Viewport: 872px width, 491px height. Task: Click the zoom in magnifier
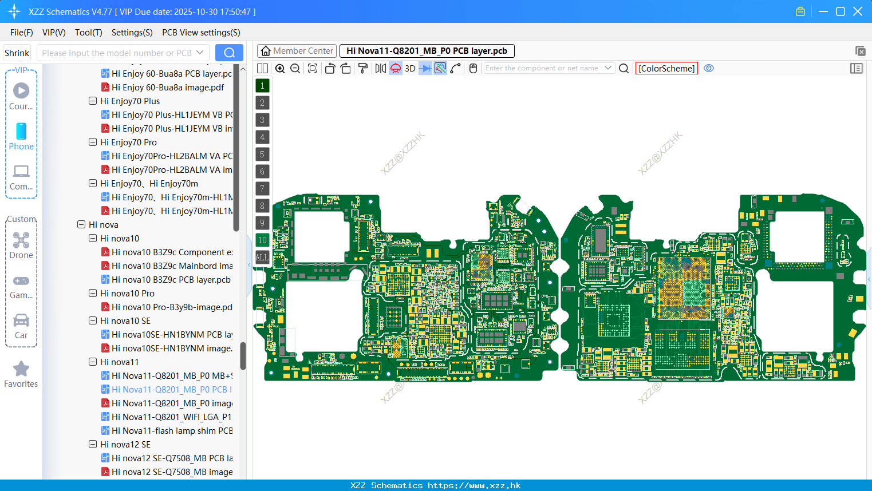click(x=280, y=68)
